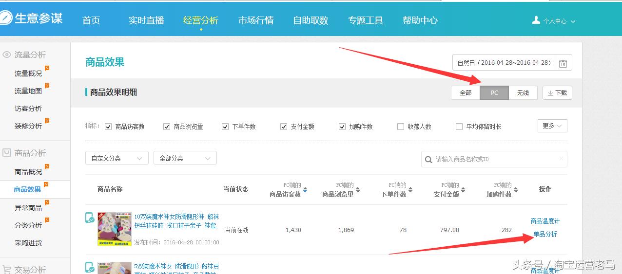
Task: Sort by PC端的下单件数 arrows
Action: (x=410, y=190)
